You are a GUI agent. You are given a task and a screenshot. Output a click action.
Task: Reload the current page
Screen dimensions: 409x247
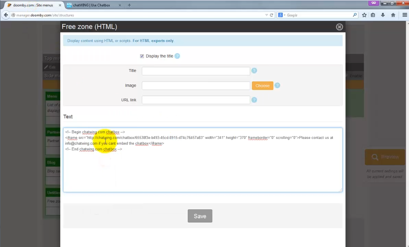coord(271,15)
